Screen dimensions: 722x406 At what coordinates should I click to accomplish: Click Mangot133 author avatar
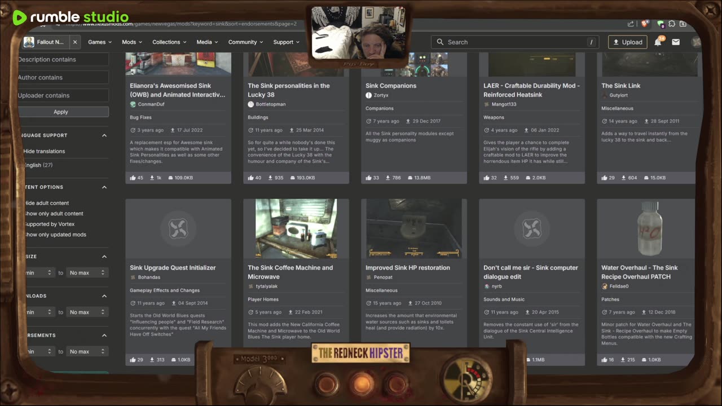[x=487, y=104]
